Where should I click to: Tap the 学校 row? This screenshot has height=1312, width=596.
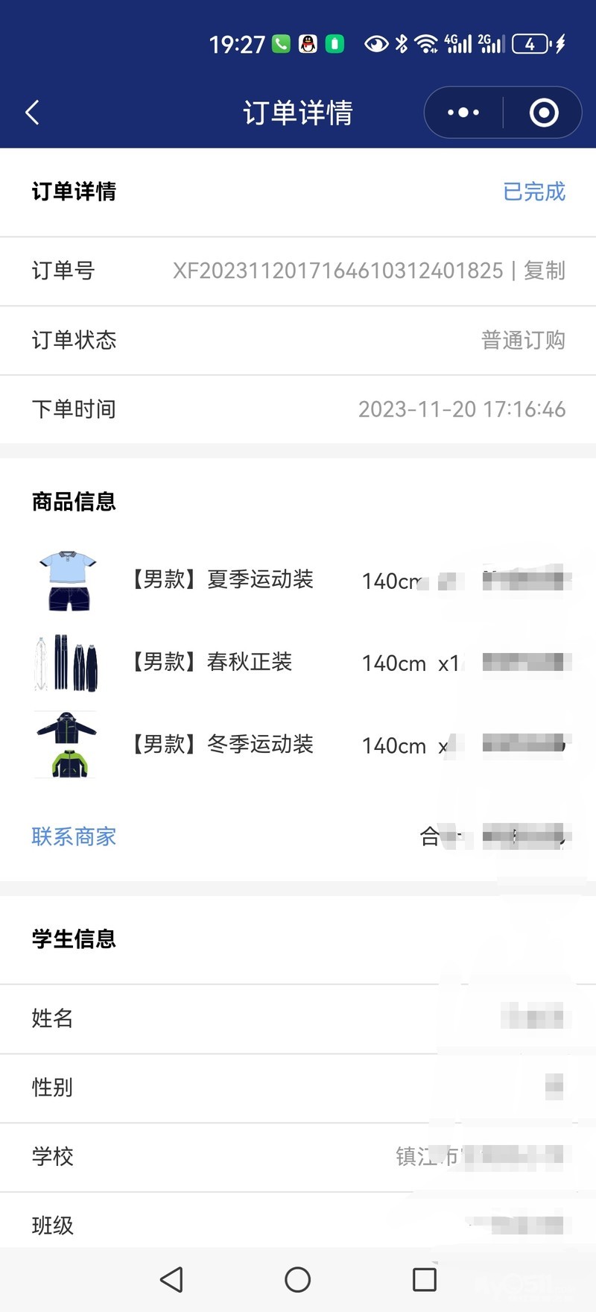tap(298, 1157)
